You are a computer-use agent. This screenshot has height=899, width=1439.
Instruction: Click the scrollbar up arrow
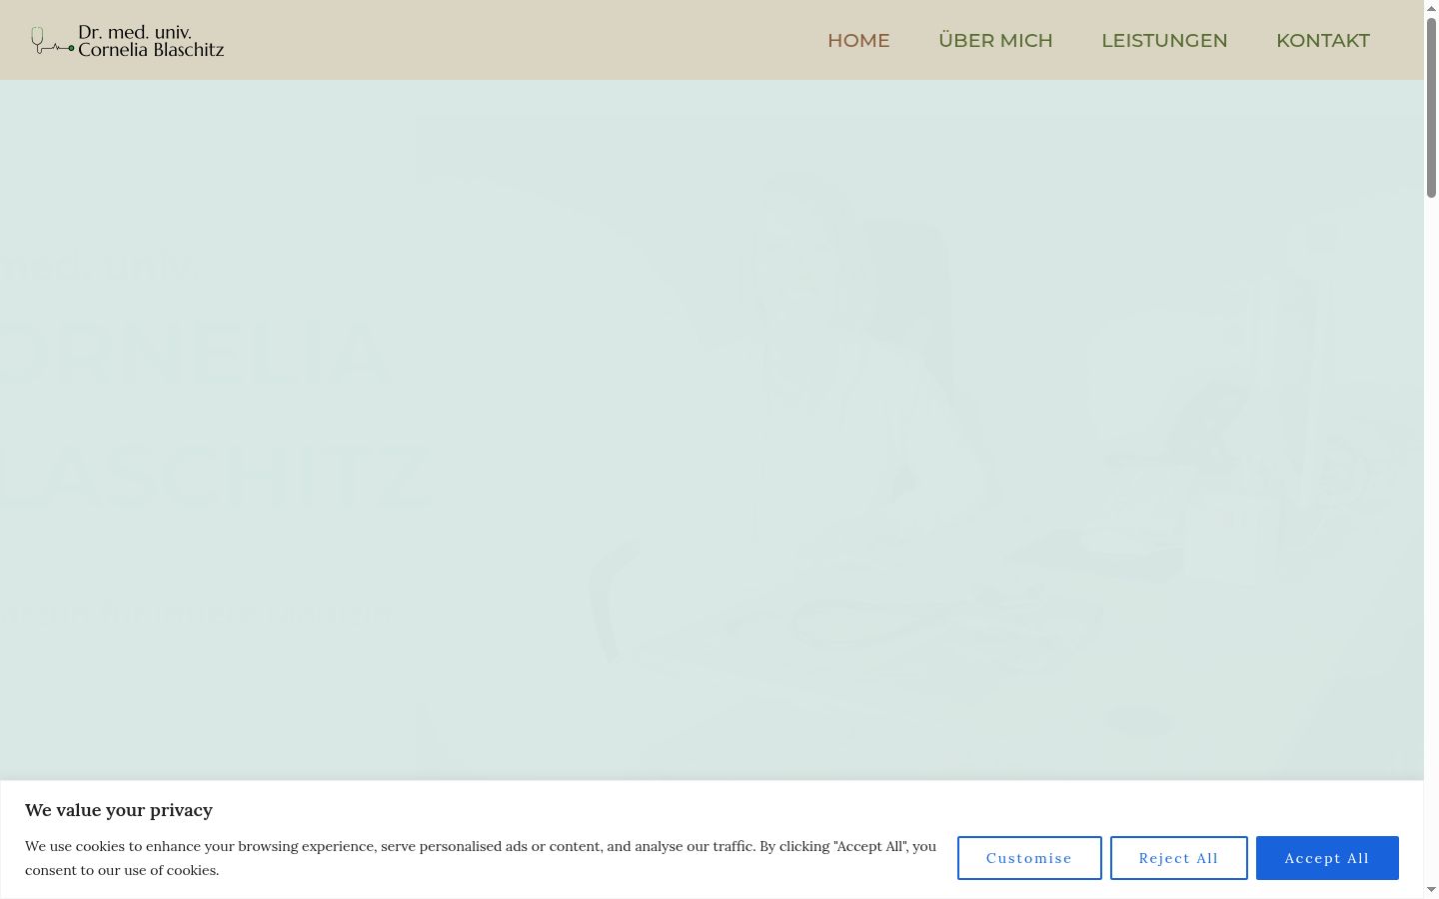pos(1431,7)
